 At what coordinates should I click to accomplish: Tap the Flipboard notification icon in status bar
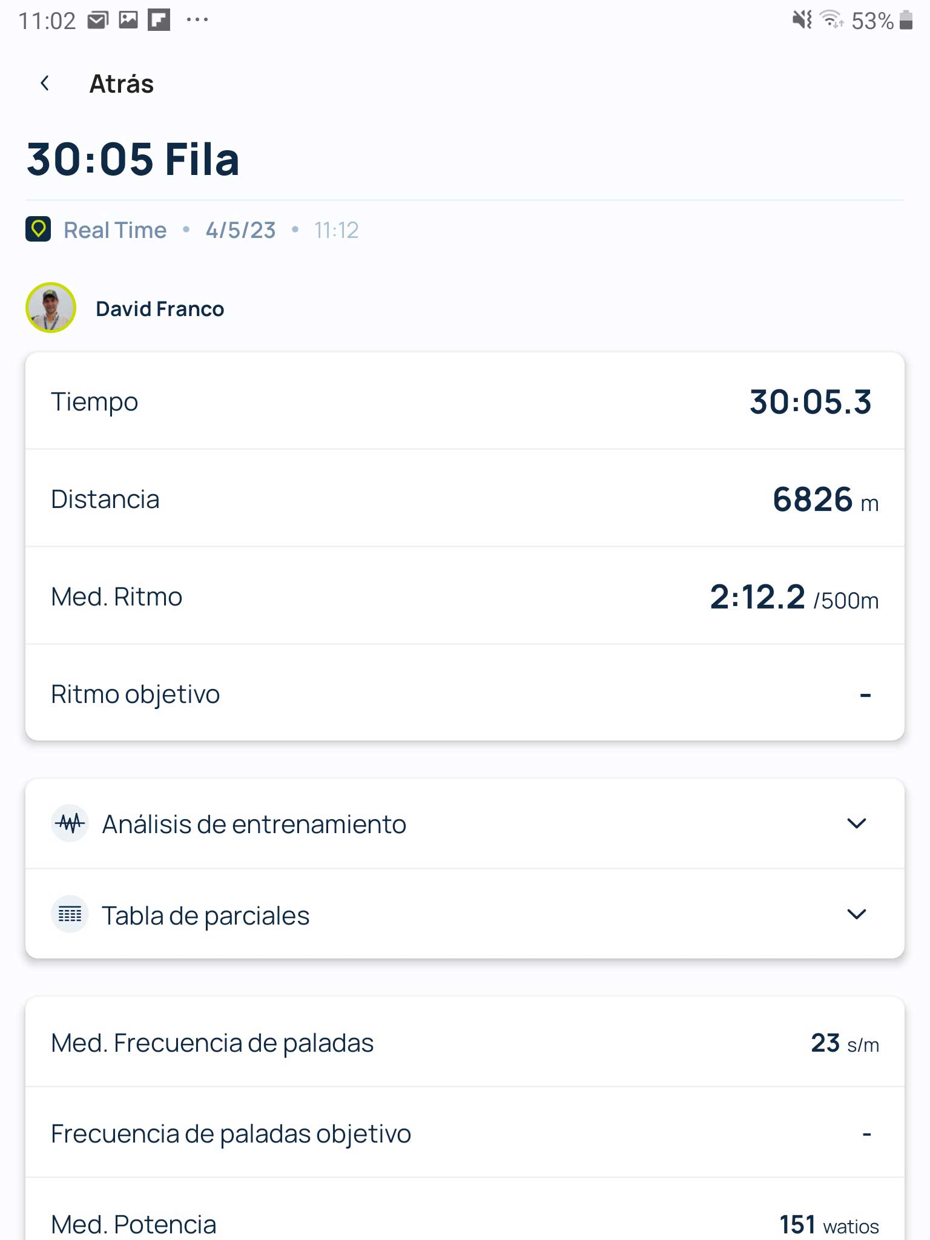click(159, 21)
